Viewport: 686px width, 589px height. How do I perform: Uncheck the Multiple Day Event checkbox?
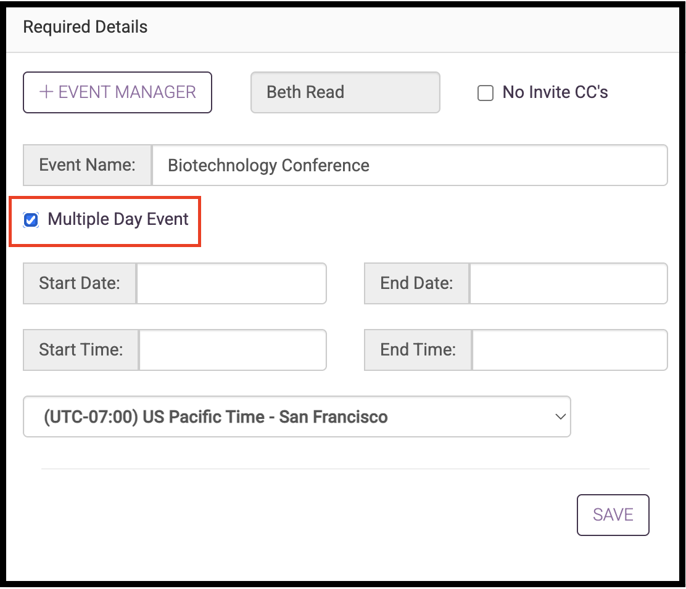coord(31,220)
